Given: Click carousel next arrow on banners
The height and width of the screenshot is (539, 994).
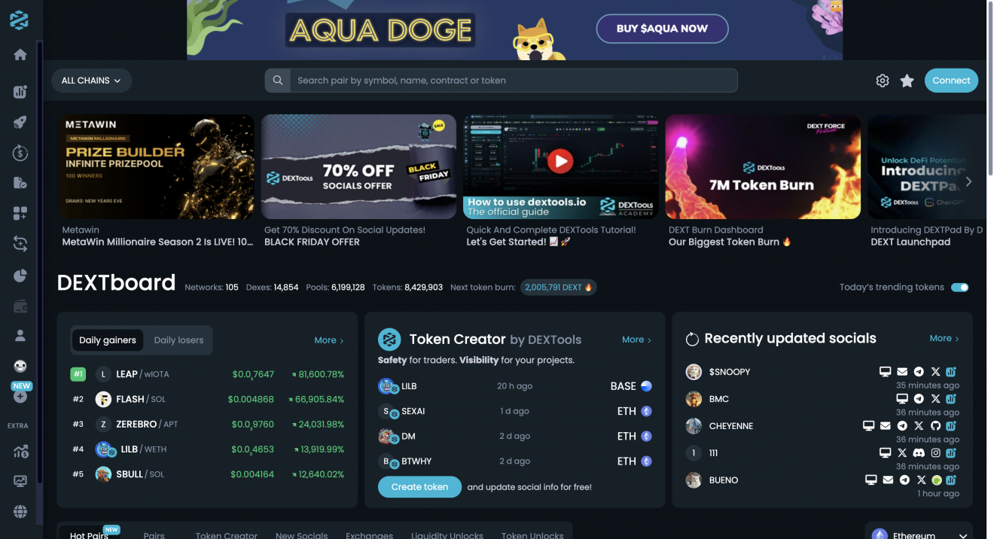Looking at the screenshot, I should point(968,181).
